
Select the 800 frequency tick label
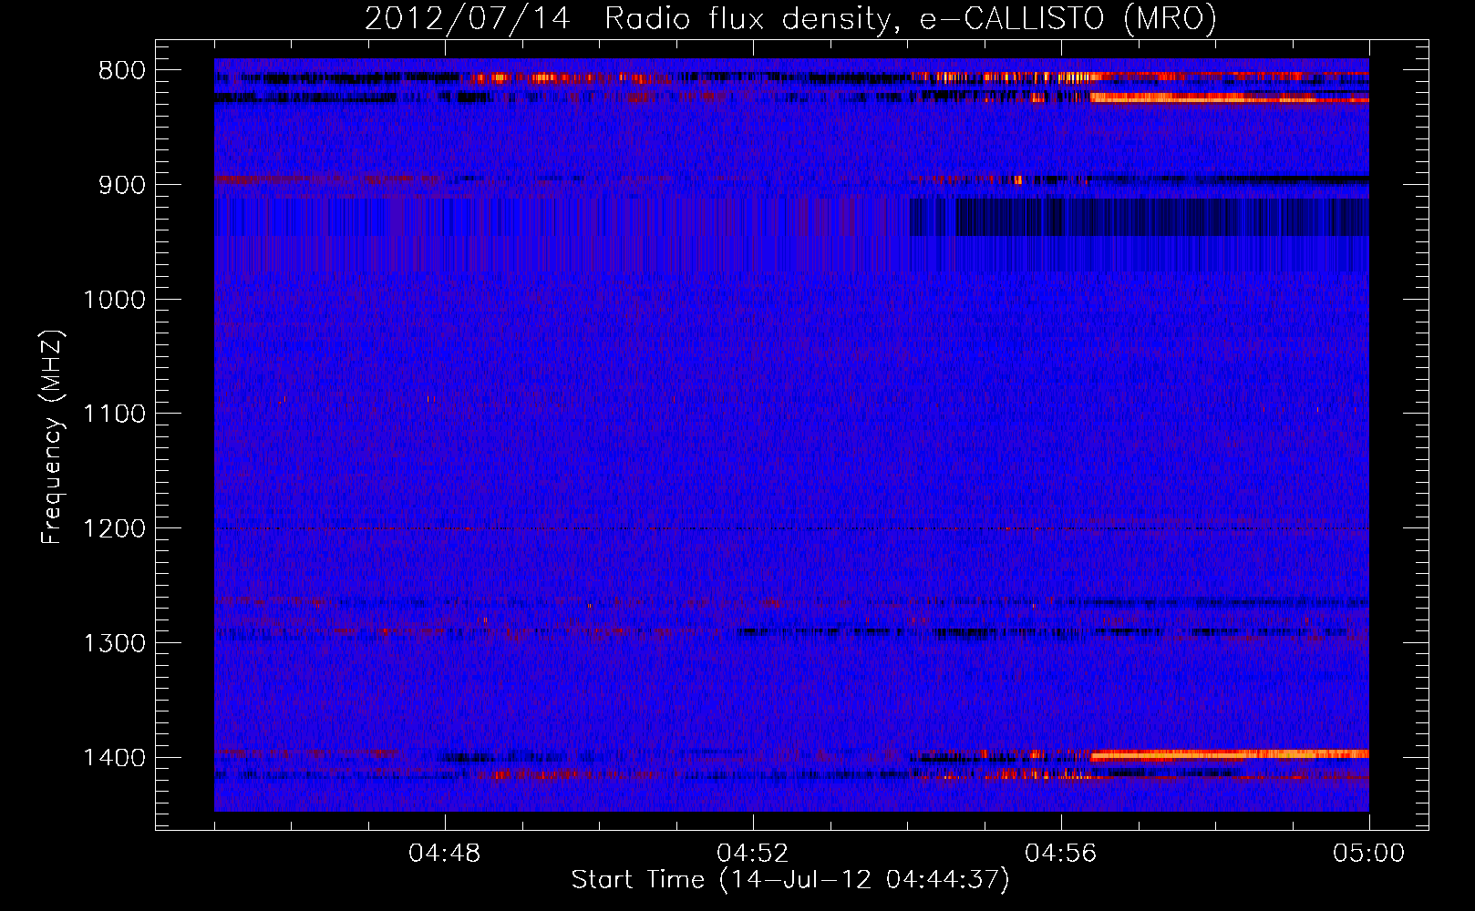coord(121,71)
